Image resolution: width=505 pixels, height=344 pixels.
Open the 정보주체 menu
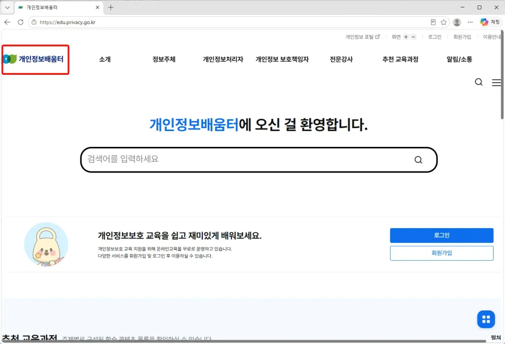point(164,59)
